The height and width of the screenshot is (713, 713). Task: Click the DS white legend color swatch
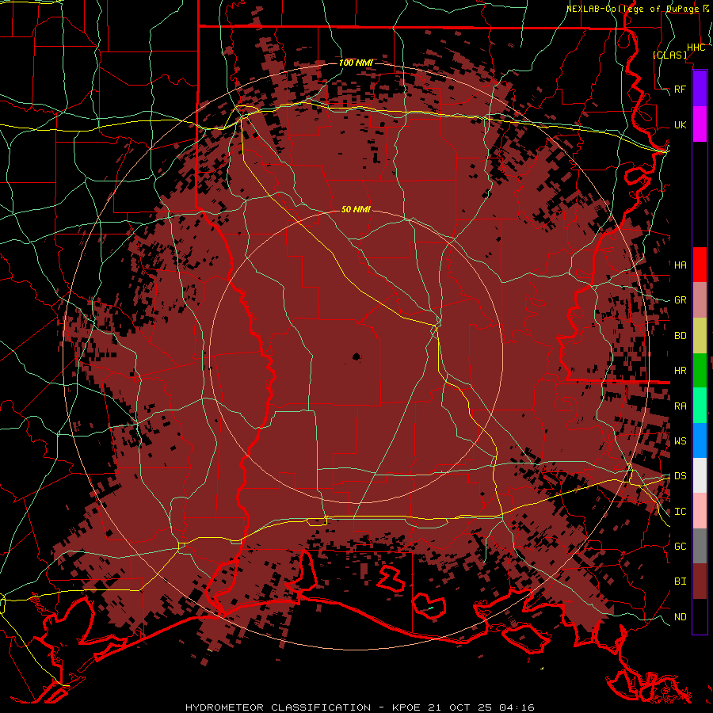click(700, 475)
